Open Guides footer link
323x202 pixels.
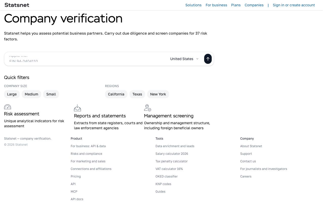pyautogui.click(x=160, y=192)
